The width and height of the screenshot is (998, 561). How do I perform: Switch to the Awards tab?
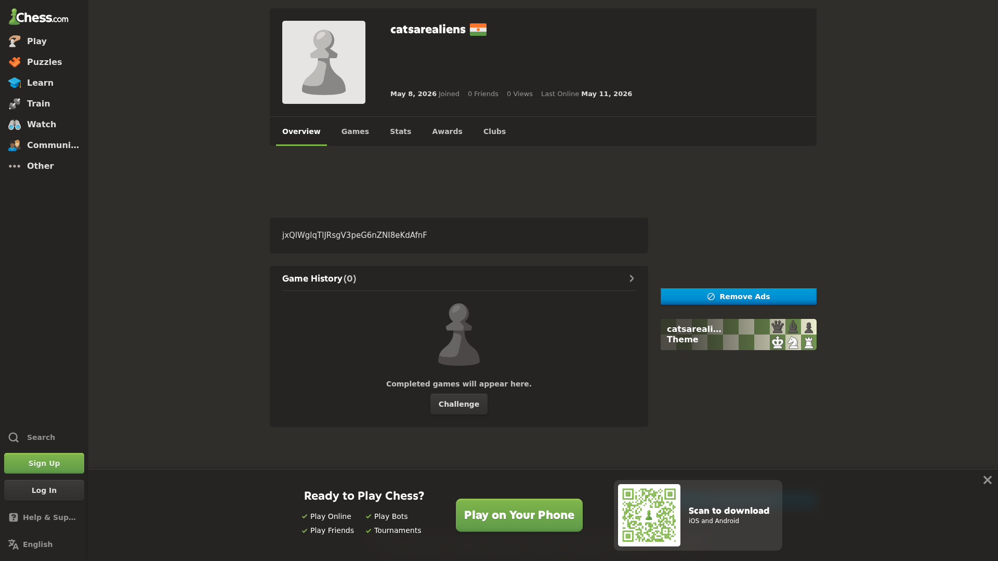(447, 131)
